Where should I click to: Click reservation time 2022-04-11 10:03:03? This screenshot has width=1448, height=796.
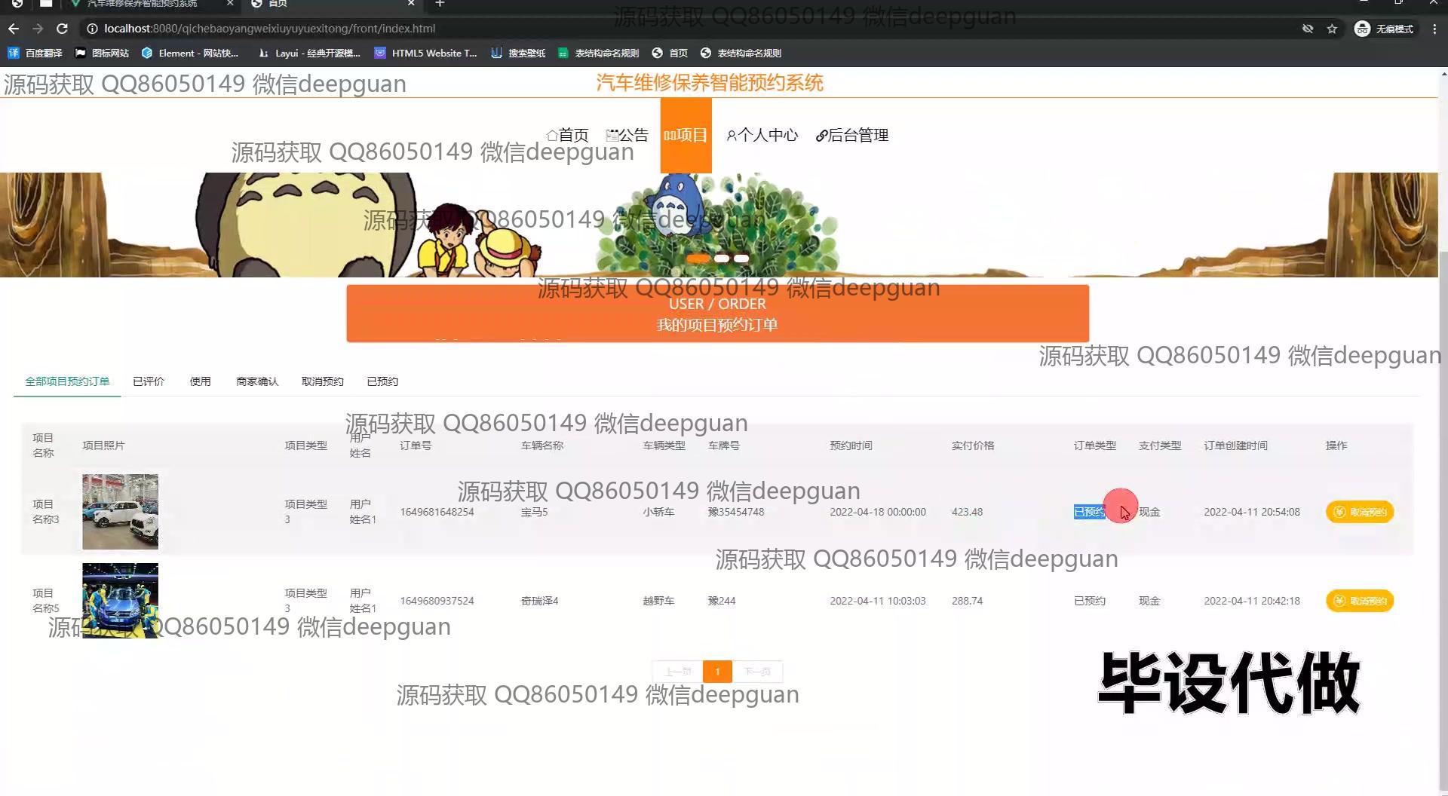point(878,601)
